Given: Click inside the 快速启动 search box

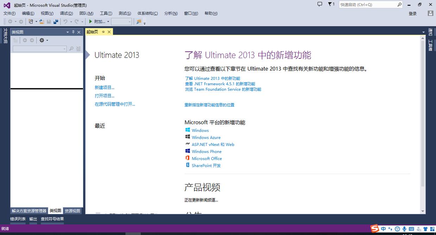Looking at the screenshot, I should pos(366,5).
